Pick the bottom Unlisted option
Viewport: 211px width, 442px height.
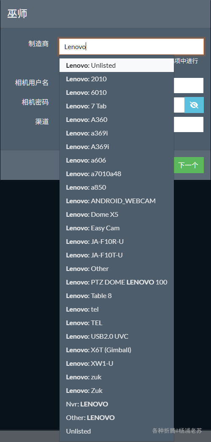click(116, 431)
